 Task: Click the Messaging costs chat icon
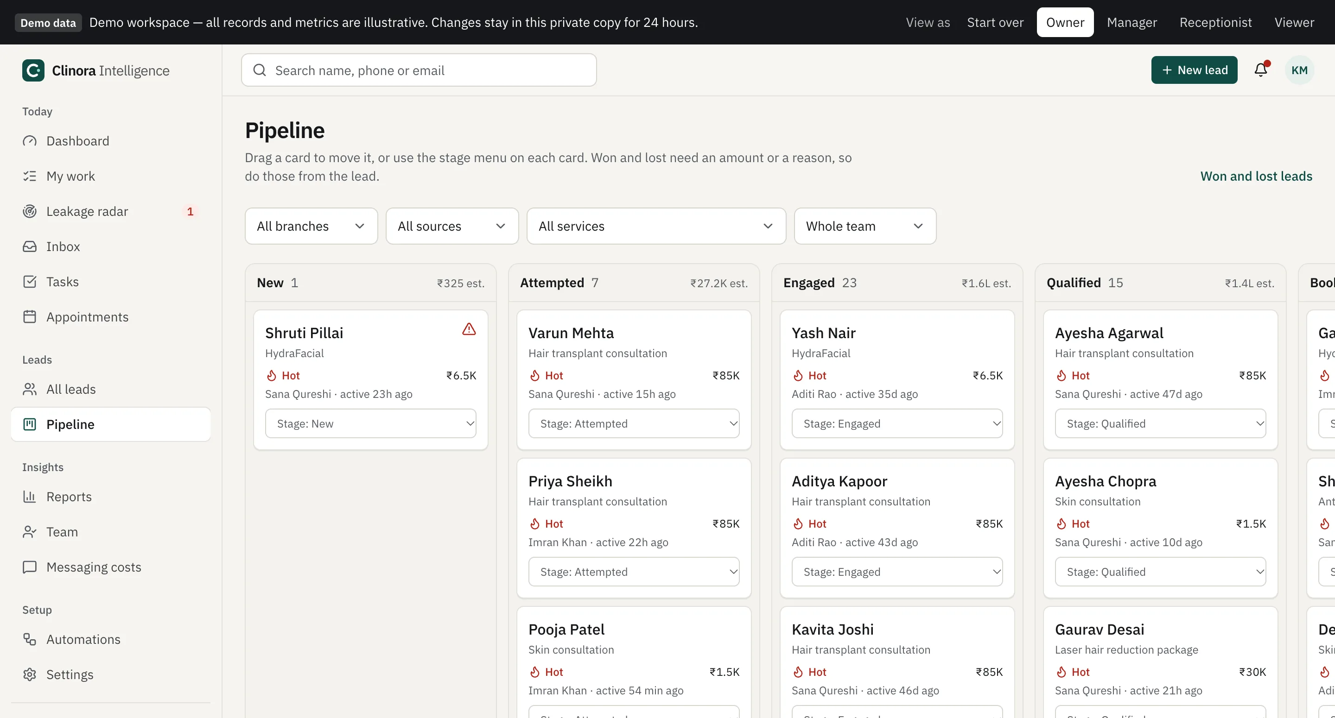tap(30, 567)
